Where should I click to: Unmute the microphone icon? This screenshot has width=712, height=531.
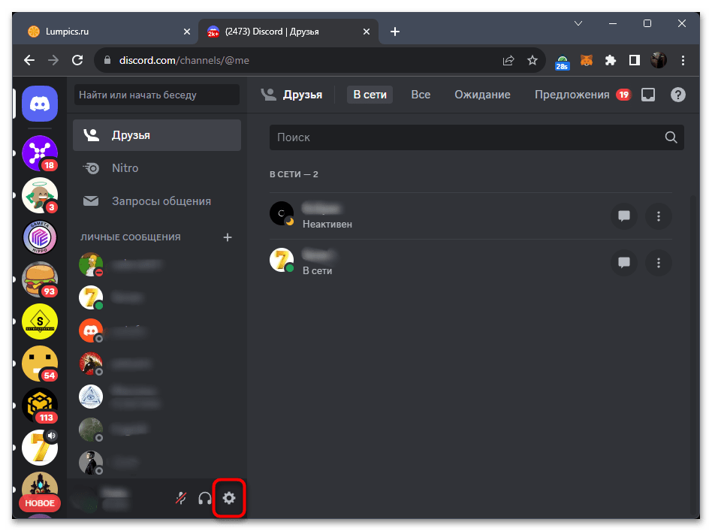point(180,498)
